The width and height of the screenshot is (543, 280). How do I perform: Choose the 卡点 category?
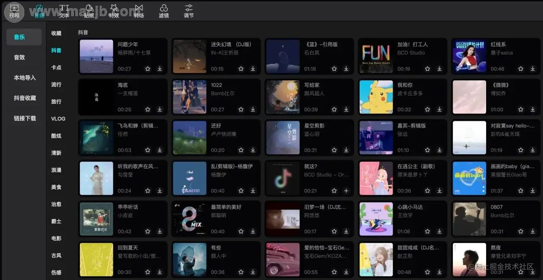[56, 67]
